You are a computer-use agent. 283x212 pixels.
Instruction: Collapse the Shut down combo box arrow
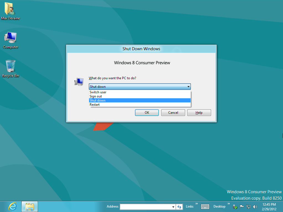[x=188, y=87]
